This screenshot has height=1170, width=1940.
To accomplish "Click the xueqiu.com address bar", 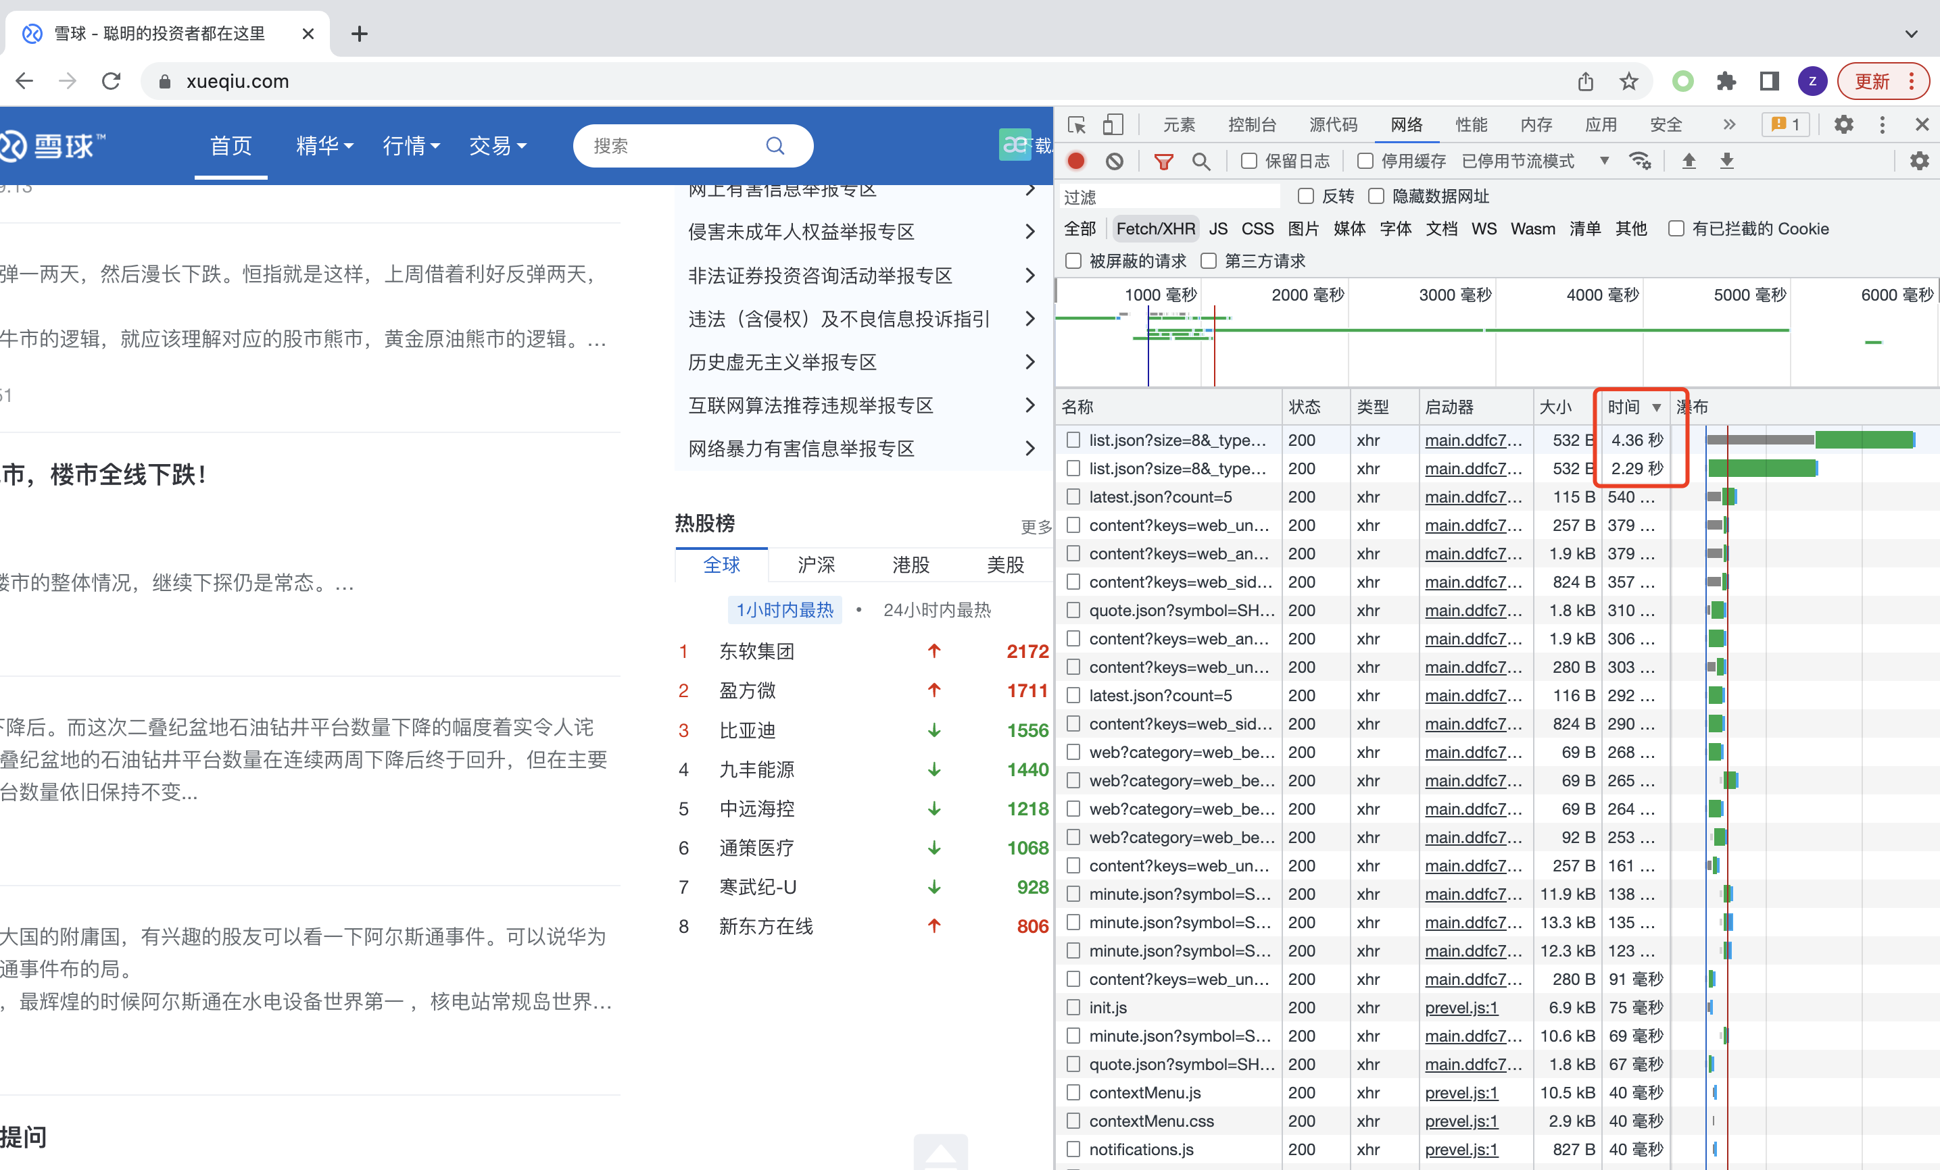I will pyautogui.click(x=858, y=81).
